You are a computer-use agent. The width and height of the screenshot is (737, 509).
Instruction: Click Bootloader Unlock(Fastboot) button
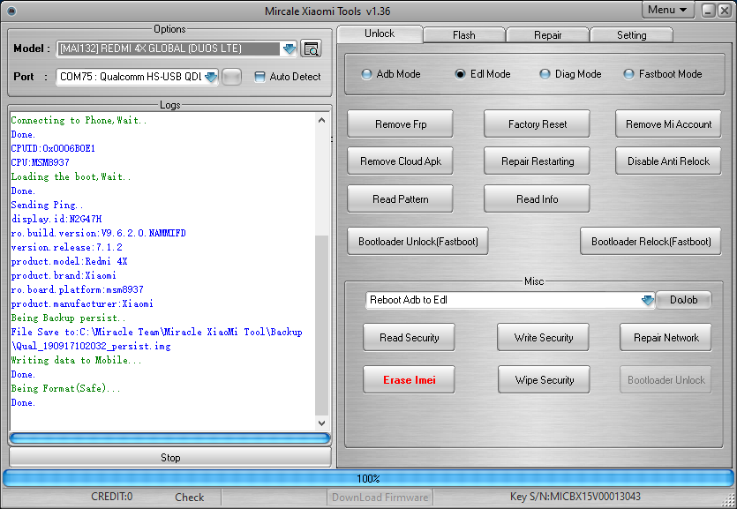[417, 242]
